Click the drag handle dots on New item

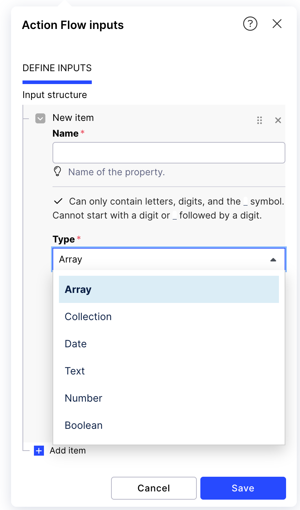click(x=260, y=120)
